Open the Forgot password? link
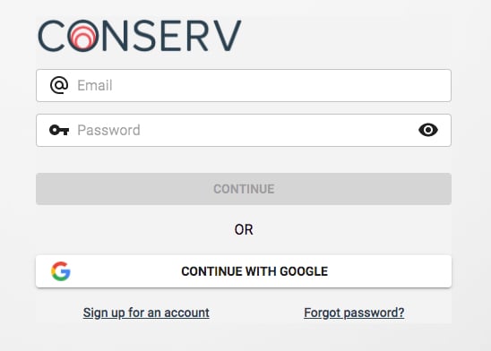 point(354,312)
